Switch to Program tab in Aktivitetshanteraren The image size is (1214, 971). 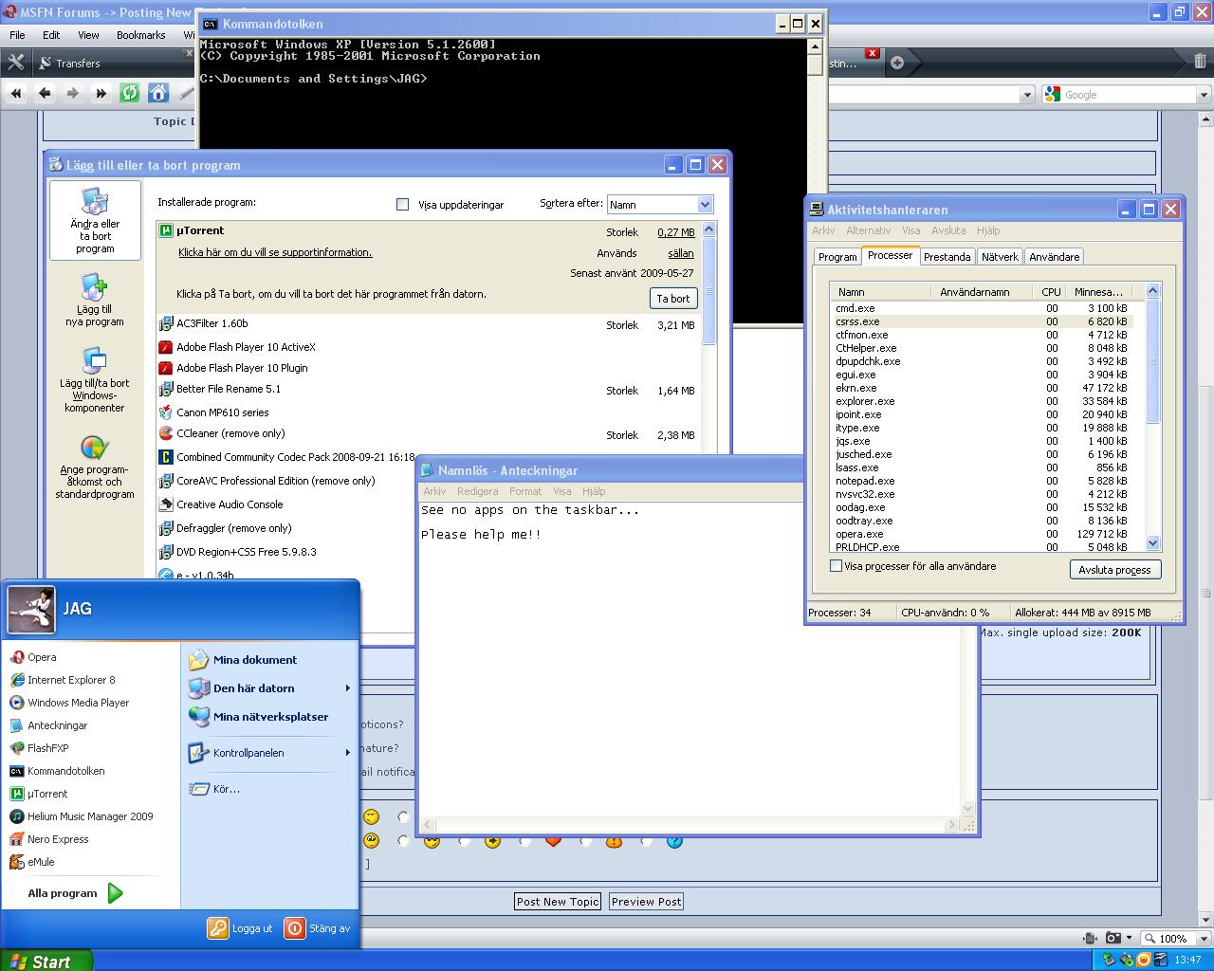tap(837, 257)
